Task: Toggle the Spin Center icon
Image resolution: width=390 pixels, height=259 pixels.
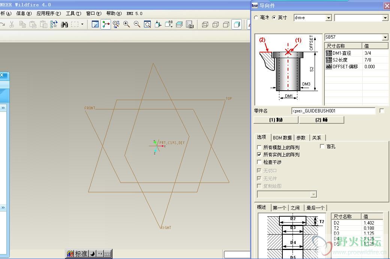Action: point(106,24)
